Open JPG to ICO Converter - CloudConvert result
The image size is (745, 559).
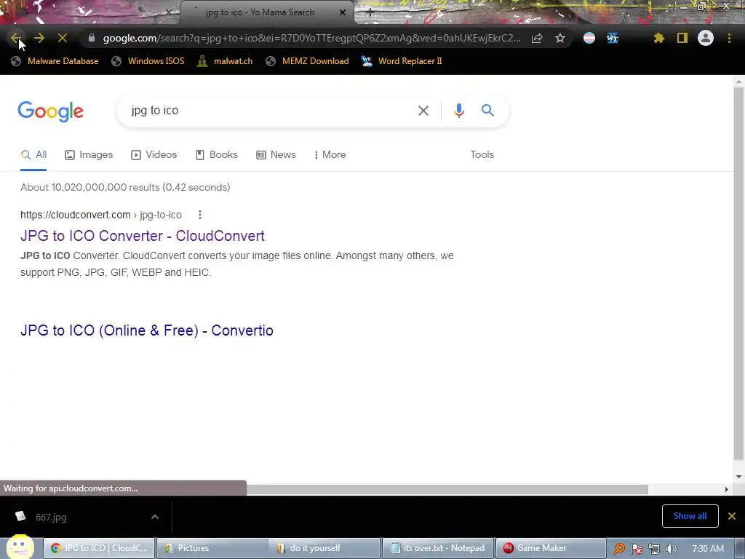(x=143, y=236)
